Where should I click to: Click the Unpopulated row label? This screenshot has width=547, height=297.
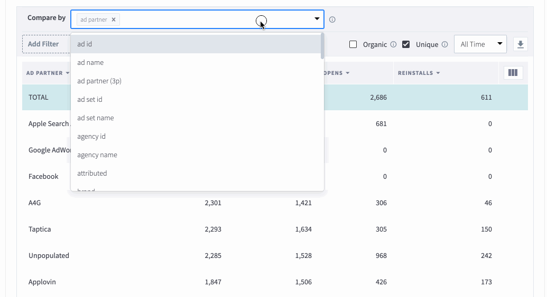point(49,255)
